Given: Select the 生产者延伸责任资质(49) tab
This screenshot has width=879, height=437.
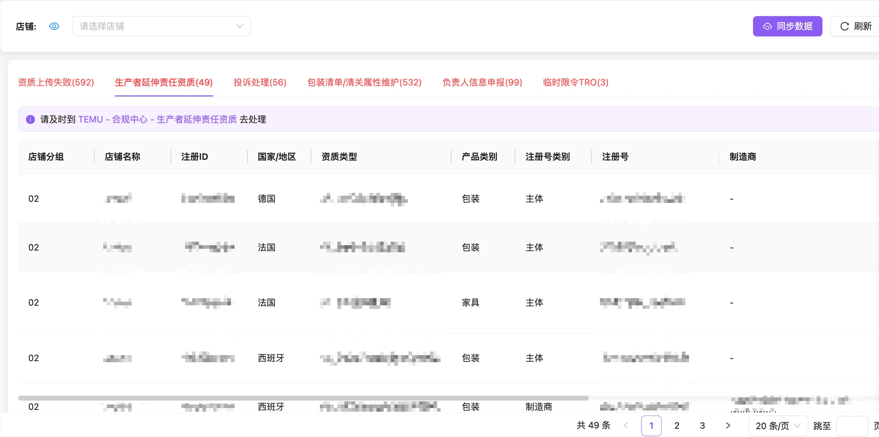Looking at the screenshot, I should [x=164, y=82].
